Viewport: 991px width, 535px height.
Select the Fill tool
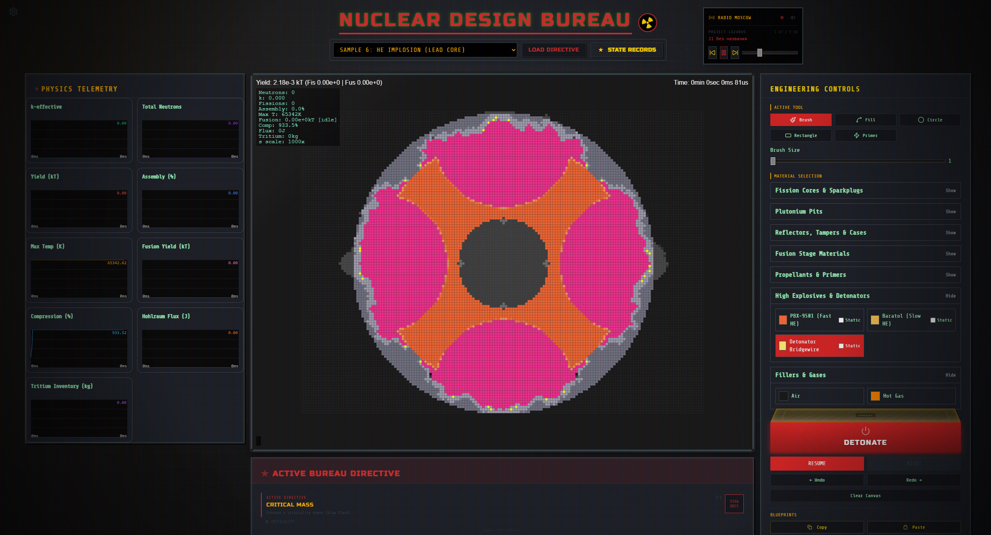[865, 120]
